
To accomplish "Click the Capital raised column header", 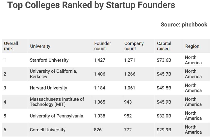I will click(164, 46).
